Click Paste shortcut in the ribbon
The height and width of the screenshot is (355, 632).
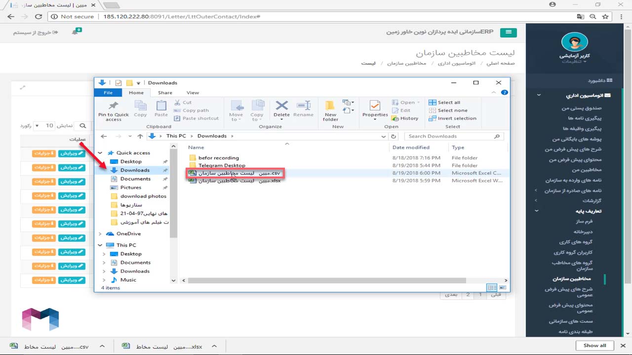click(197, 118)
